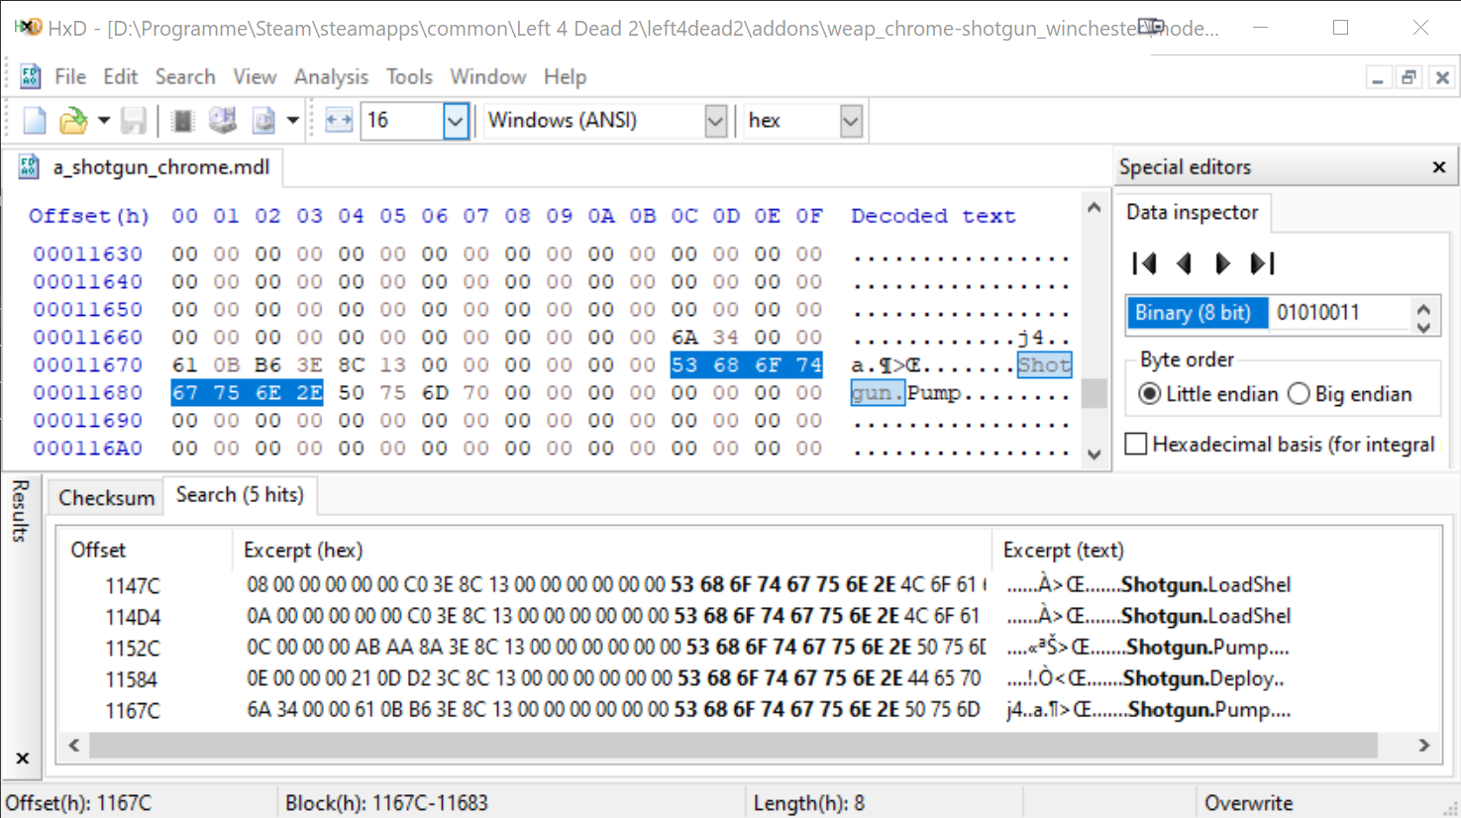Click the Open main memory chip icon
This screenshot has height=818, width=1461.
(x=182, y=121)
